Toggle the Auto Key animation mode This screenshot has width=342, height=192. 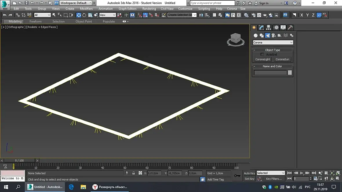coord(249,173)
